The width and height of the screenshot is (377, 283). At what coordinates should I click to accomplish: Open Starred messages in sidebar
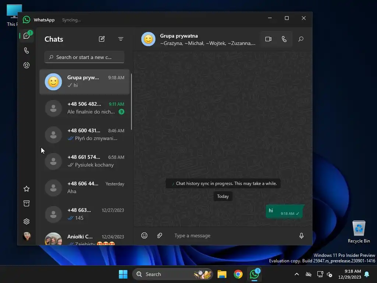pos(27,189)
